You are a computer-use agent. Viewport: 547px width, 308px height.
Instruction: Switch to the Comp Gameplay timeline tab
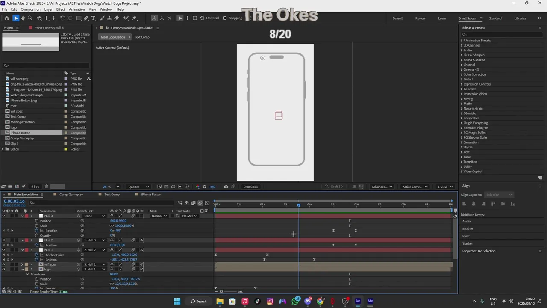(x=71, y=195)
